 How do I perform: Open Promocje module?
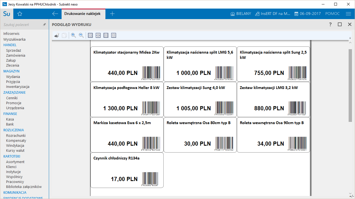tap(14, 103)
